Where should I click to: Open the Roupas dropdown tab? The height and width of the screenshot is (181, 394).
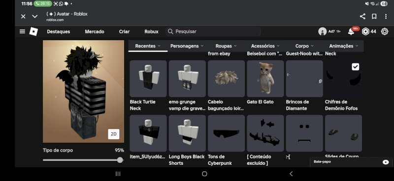(x=226, y=46)
